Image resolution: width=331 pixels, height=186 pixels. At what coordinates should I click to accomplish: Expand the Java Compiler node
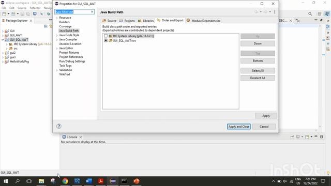pyautogui.click(x=57, y=40)
